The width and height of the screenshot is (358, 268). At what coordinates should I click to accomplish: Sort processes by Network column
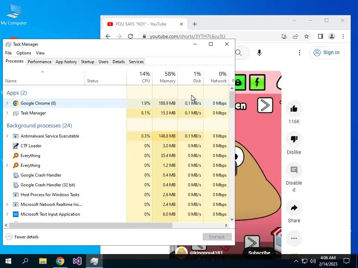(x=216, y=77)
